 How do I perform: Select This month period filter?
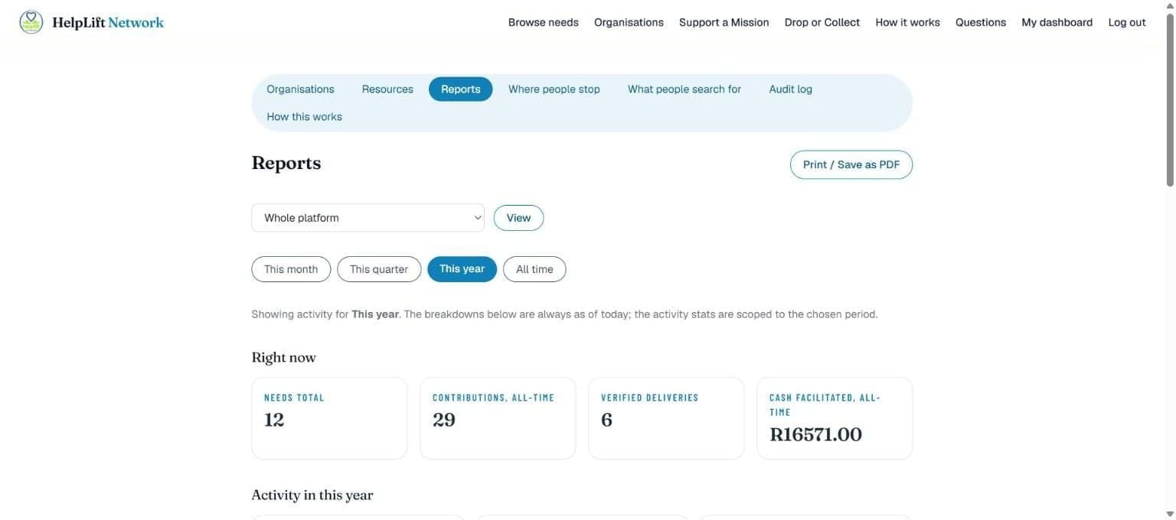click(x=291, y=269)
